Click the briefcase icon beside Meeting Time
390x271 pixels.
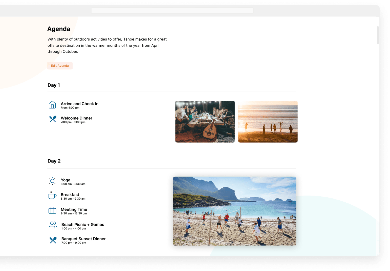click(52, 210)
